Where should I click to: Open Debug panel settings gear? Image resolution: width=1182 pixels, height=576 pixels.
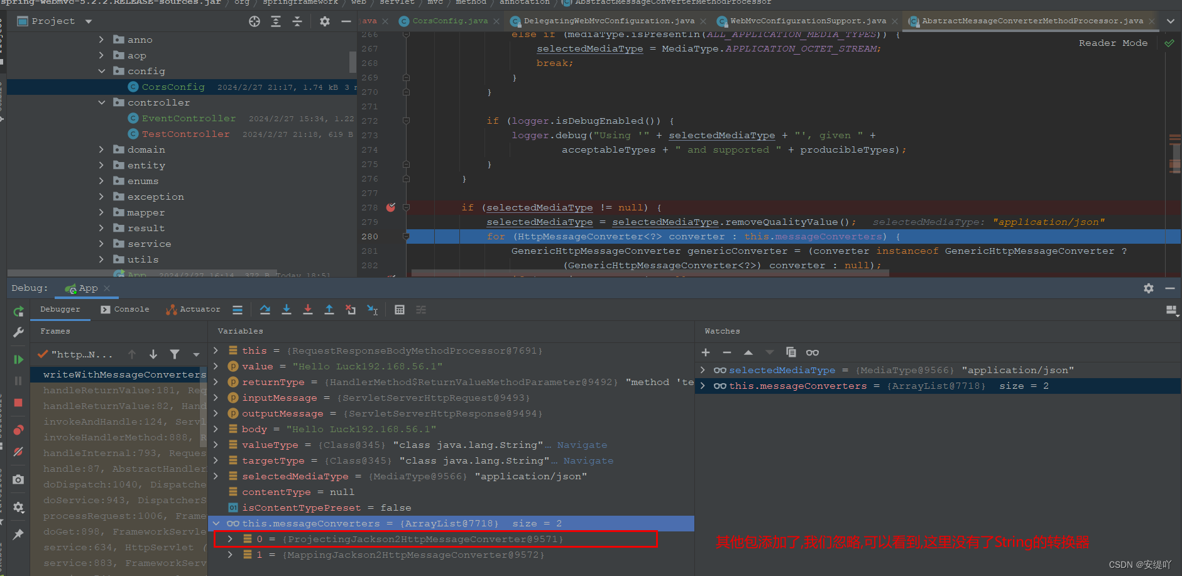coord(1149,288)
